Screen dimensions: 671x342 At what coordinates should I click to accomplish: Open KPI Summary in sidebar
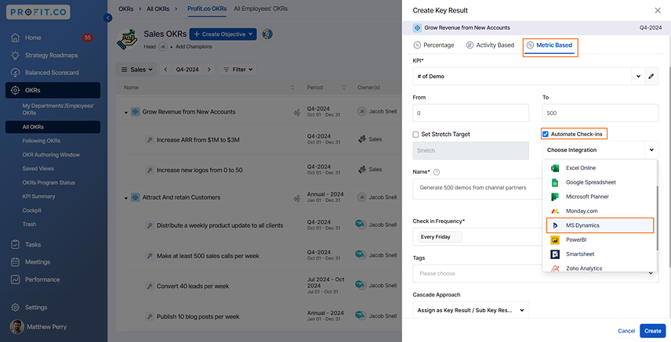[x=38, y=196]
